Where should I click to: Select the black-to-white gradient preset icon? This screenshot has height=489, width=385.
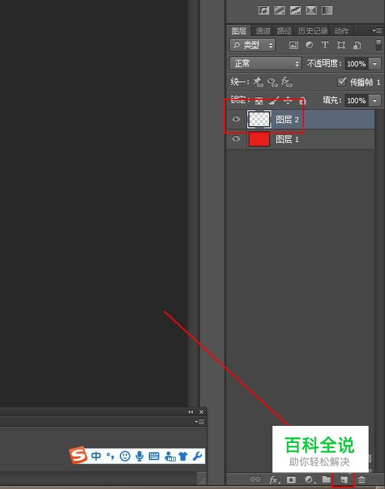[x=327, y=11]
